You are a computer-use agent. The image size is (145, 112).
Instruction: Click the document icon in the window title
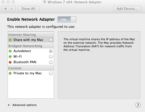click(x=45, y=2)
